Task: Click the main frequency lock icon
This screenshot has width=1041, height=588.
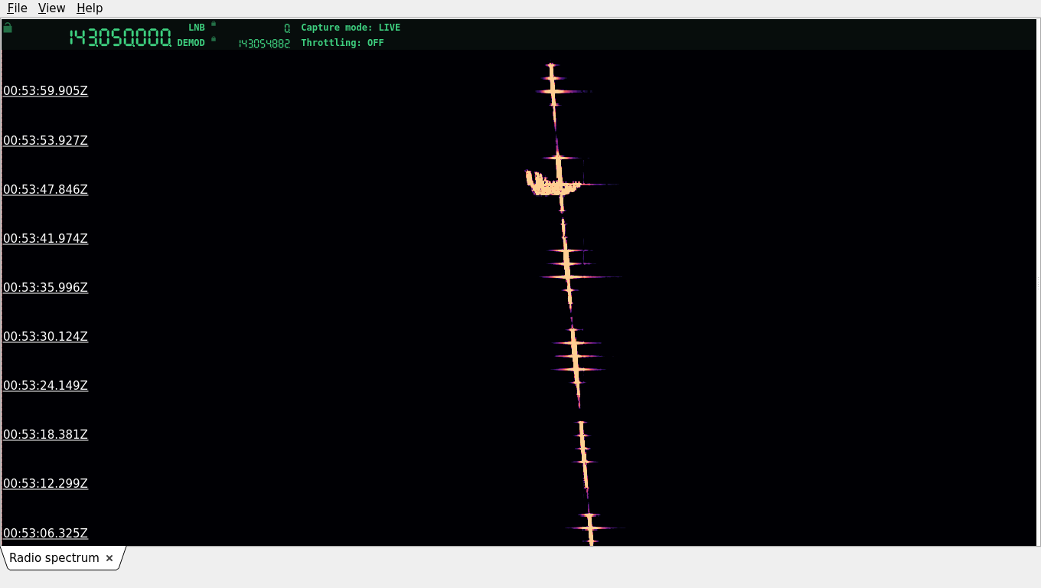Action: 8,28
